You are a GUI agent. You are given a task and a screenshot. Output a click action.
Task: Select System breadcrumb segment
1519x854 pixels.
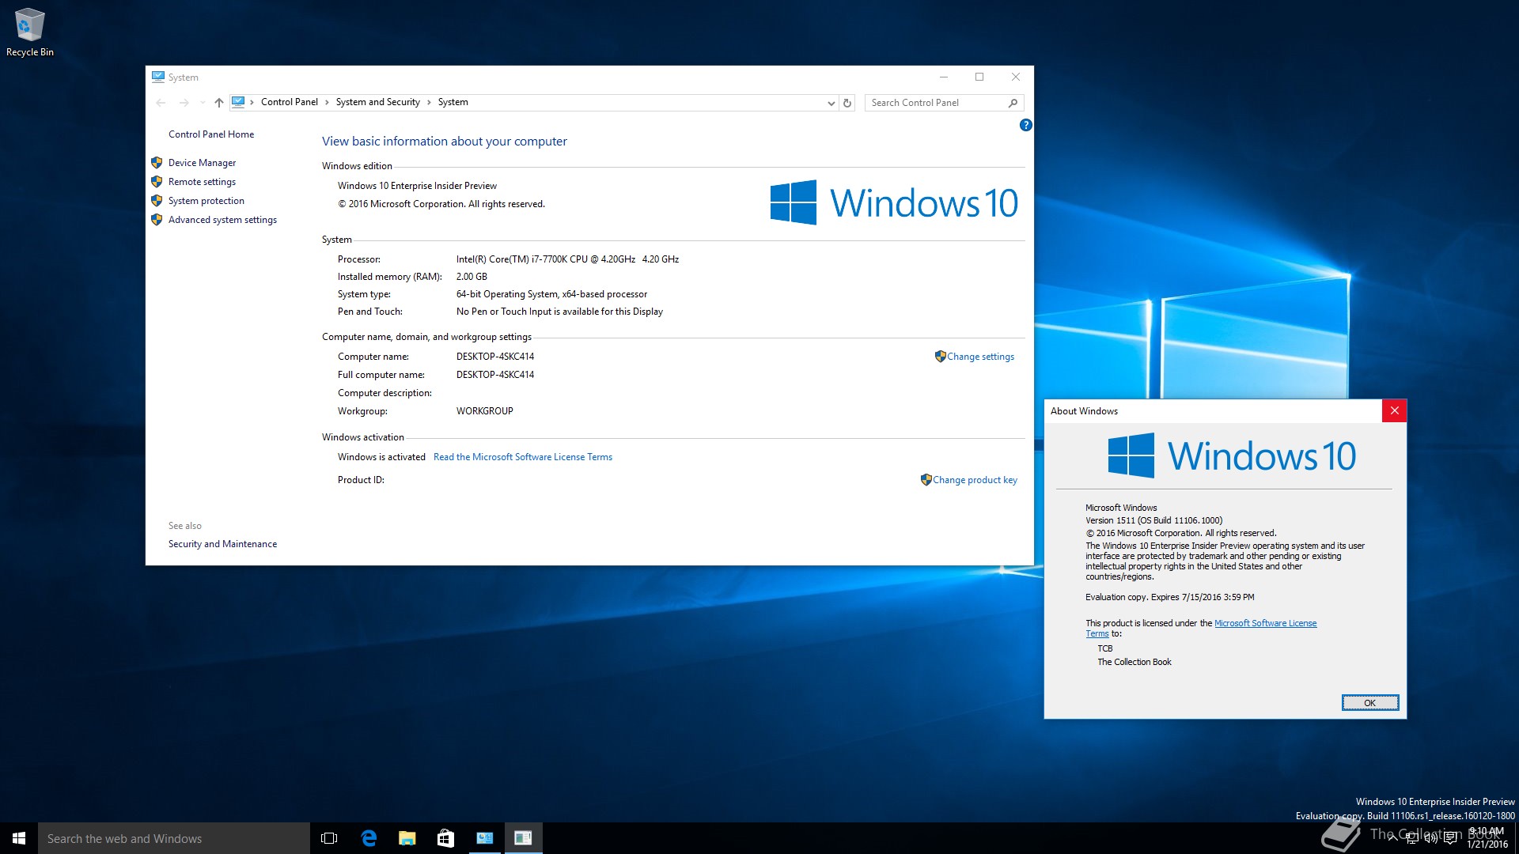click(453, 102)
